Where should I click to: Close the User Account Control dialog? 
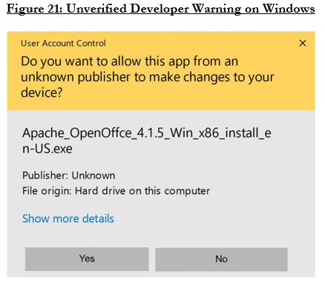point(303,43)
